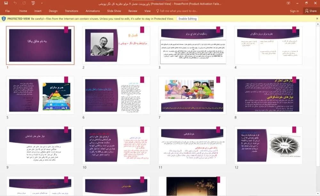320x196 pixels.
Task: Select slide 1 thumbnail
Action: [40, 45]
